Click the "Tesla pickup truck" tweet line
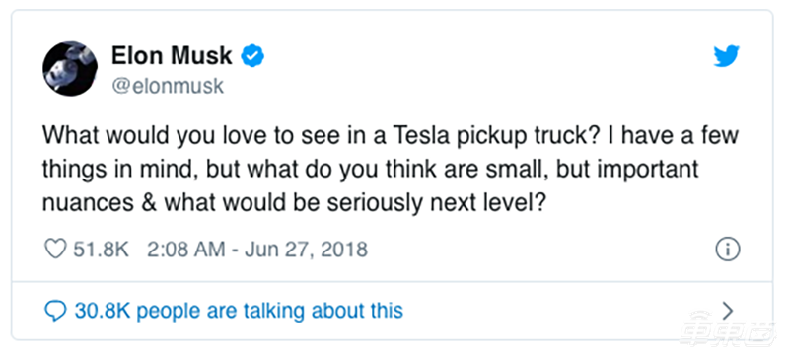Screen dimensions: 789x359 (x=391, y=136)
